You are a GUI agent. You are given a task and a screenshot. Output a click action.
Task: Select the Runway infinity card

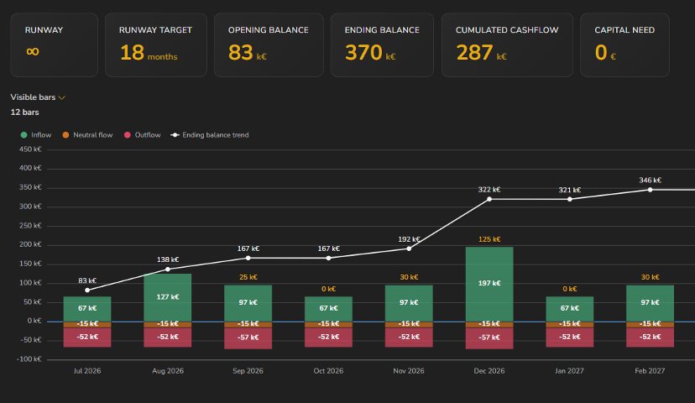point(54,44)
